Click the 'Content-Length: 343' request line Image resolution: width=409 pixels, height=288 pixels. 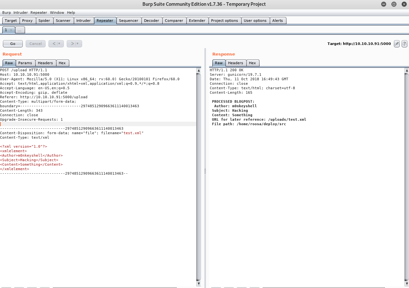pos(21,110)
